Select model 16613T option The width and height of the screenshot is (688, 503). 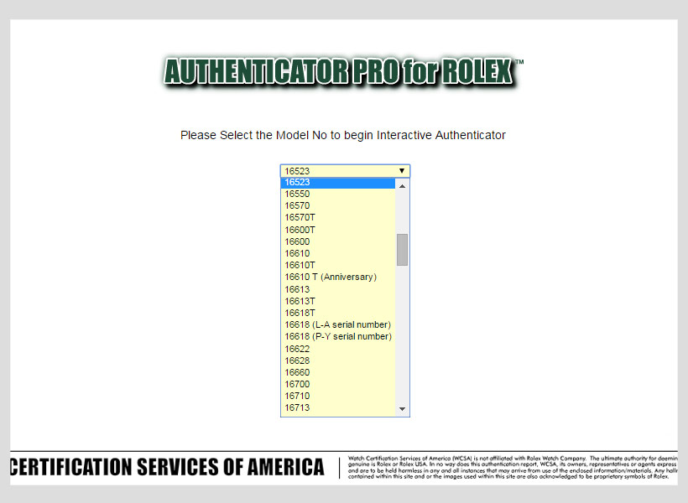pos(338,301)
